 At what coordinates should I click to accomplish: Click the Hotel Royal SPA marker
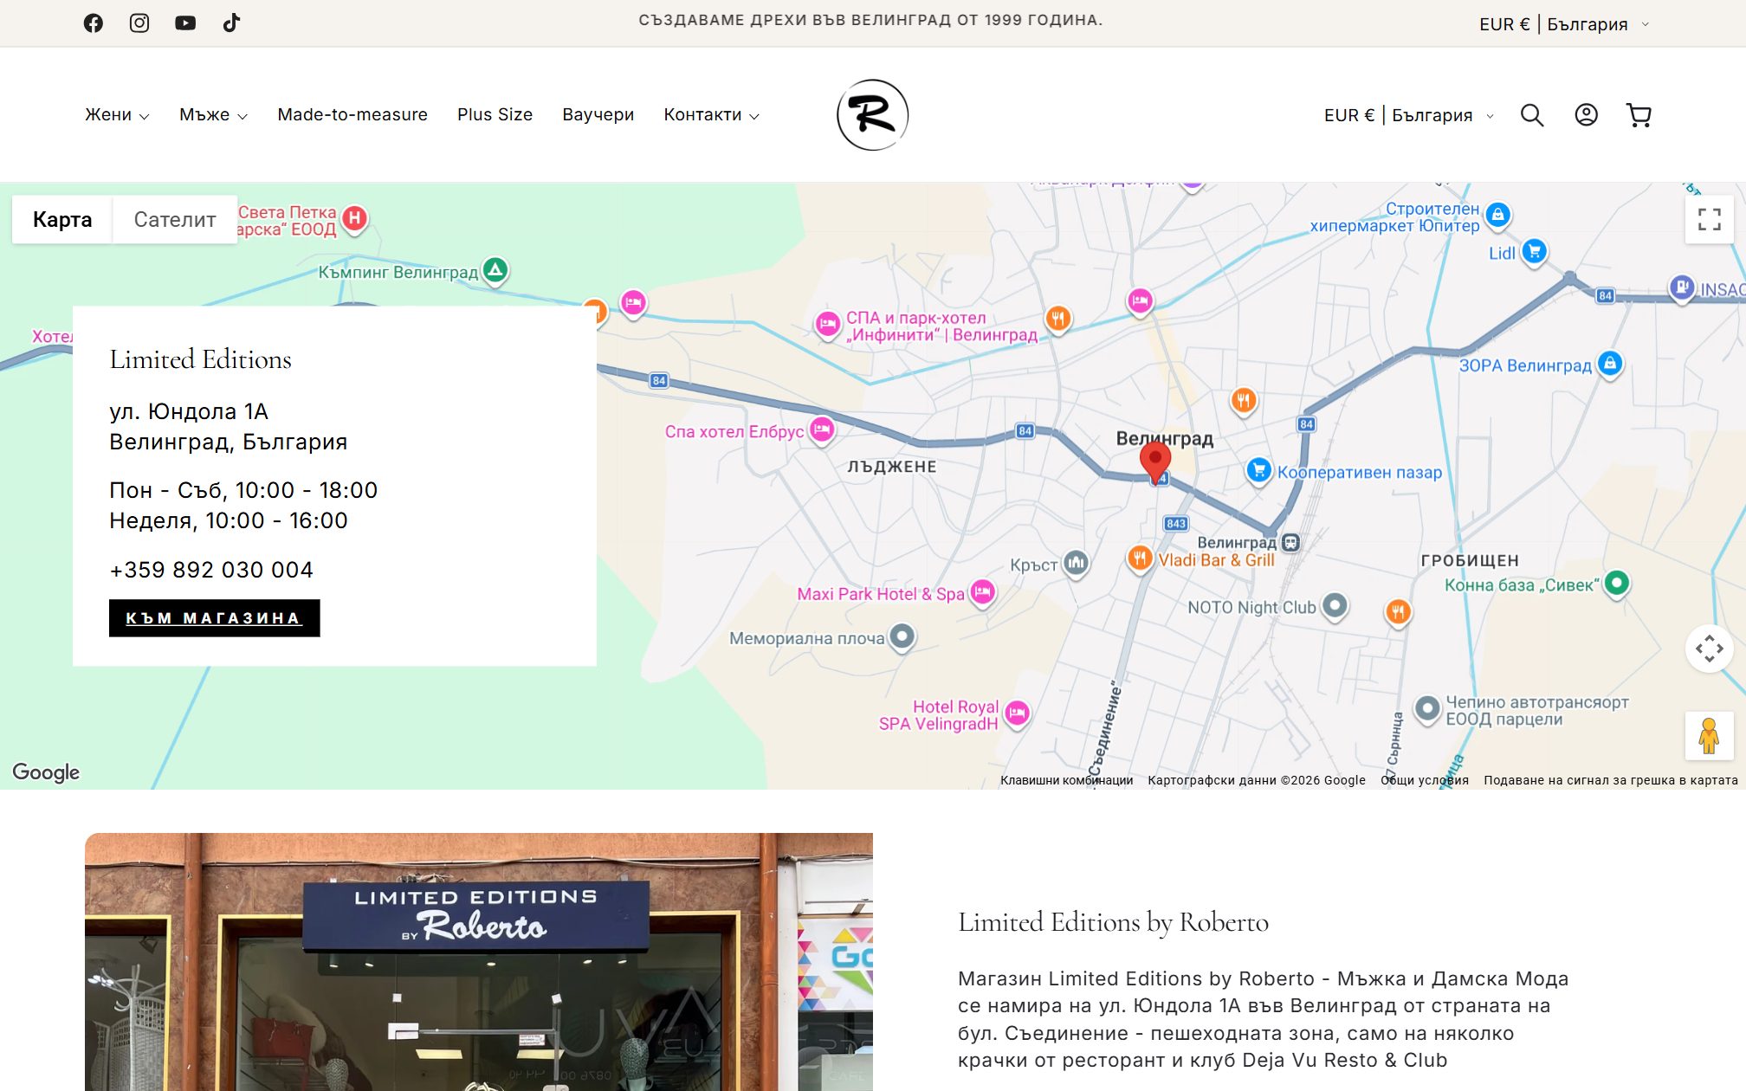[x=1017, y=714]
